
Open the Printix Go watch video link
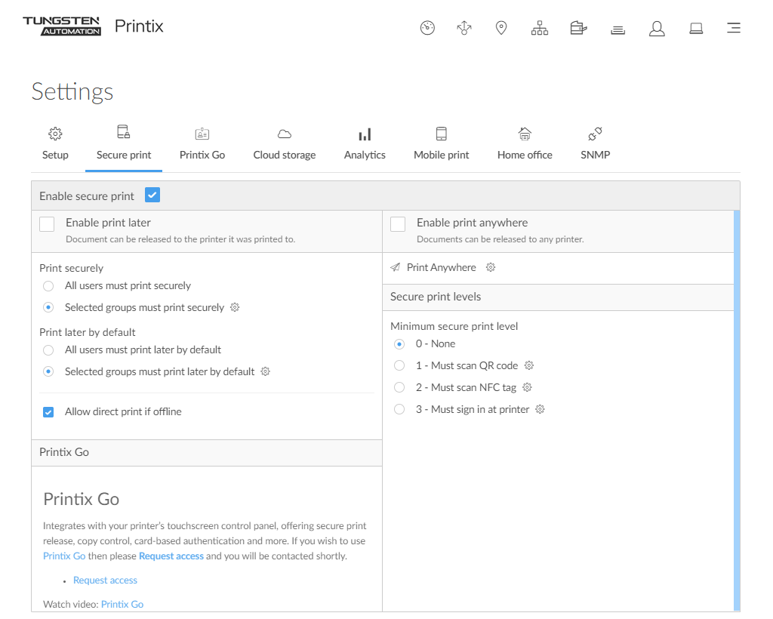(122, 605)
